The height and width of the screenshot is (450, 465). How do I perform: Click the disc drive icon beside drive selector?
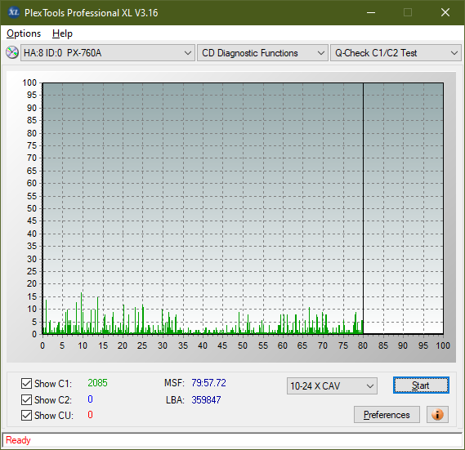(12, 52)
